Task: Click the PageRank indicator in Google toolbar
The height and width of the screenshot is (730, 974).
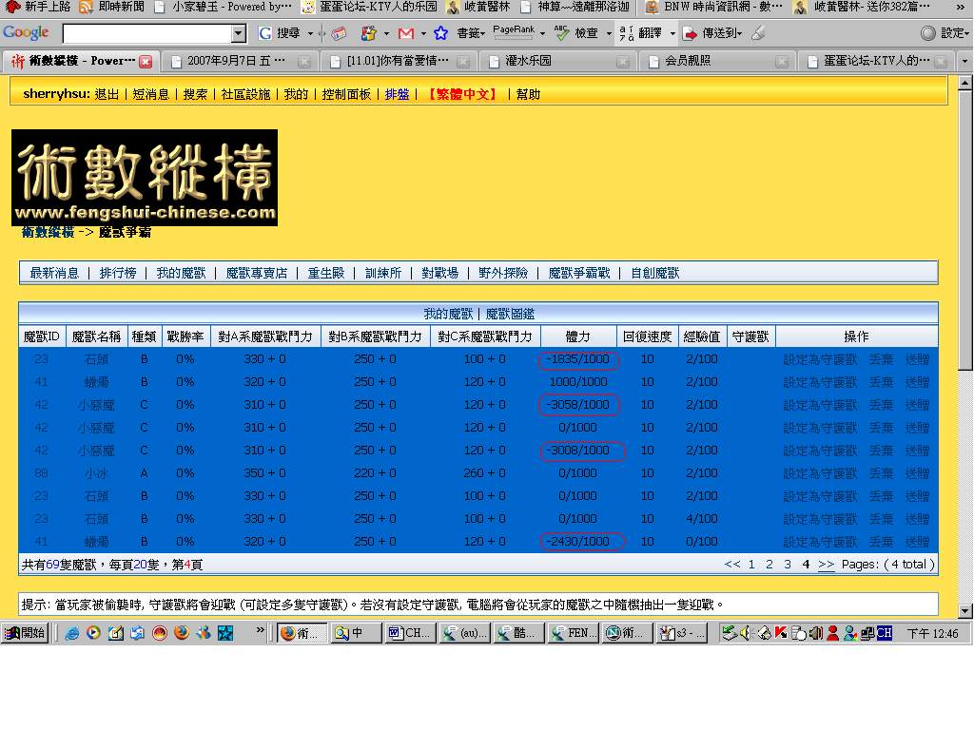Action: tap(514, 32)
